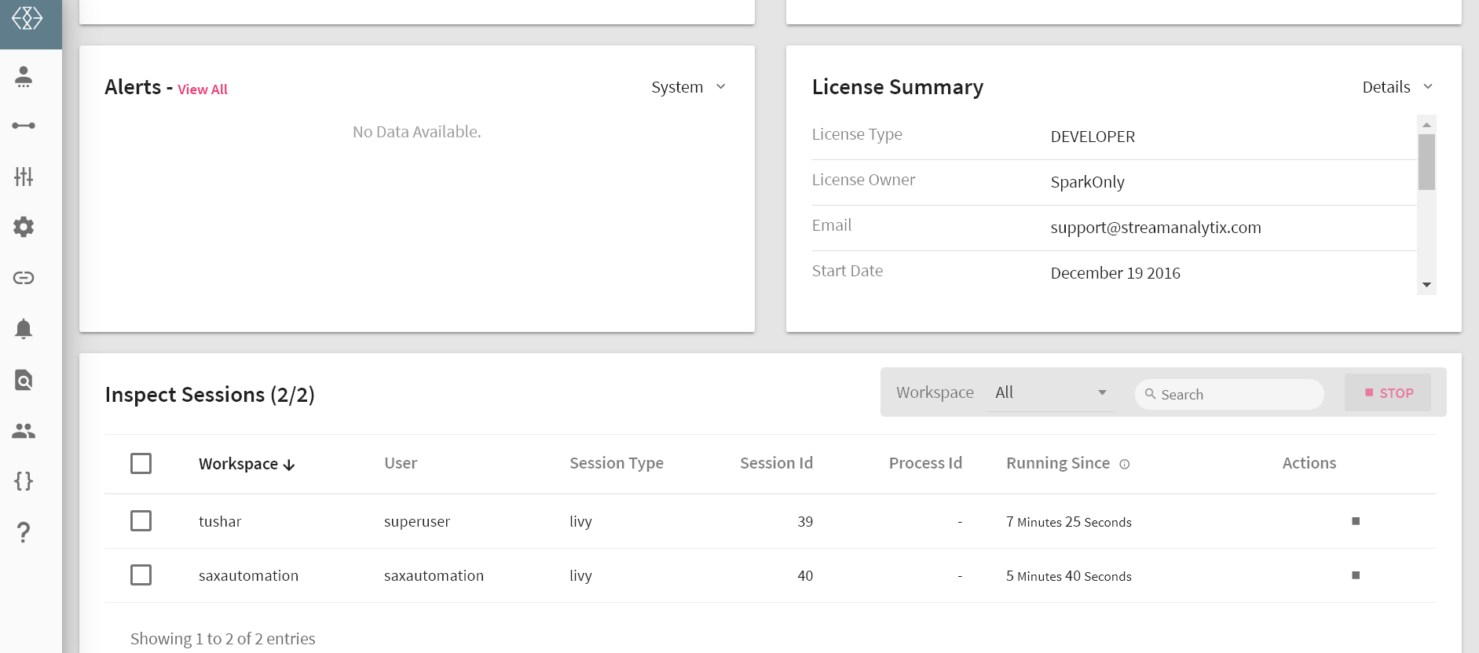Check the tushar session checkbox

[141, 521]
